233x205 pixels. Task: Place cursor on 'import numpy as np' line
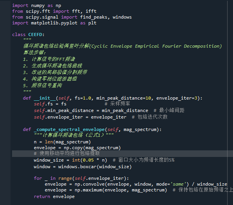point(37,6)
